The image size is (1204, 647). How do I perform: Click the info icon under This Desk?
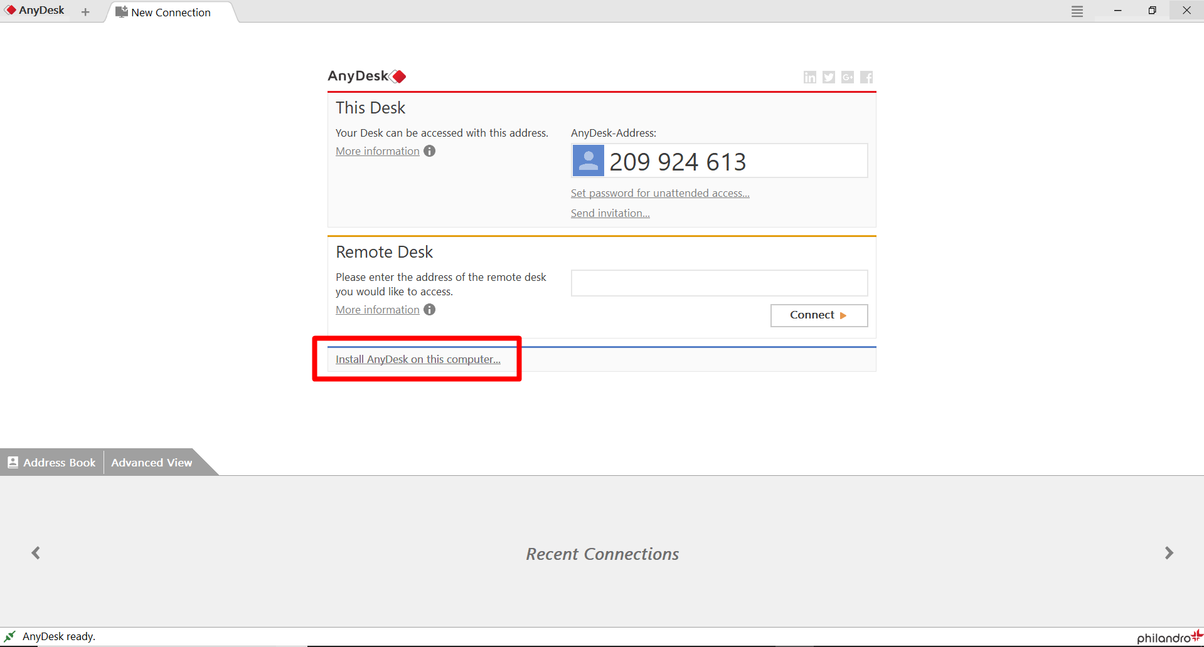coord(429,151)
